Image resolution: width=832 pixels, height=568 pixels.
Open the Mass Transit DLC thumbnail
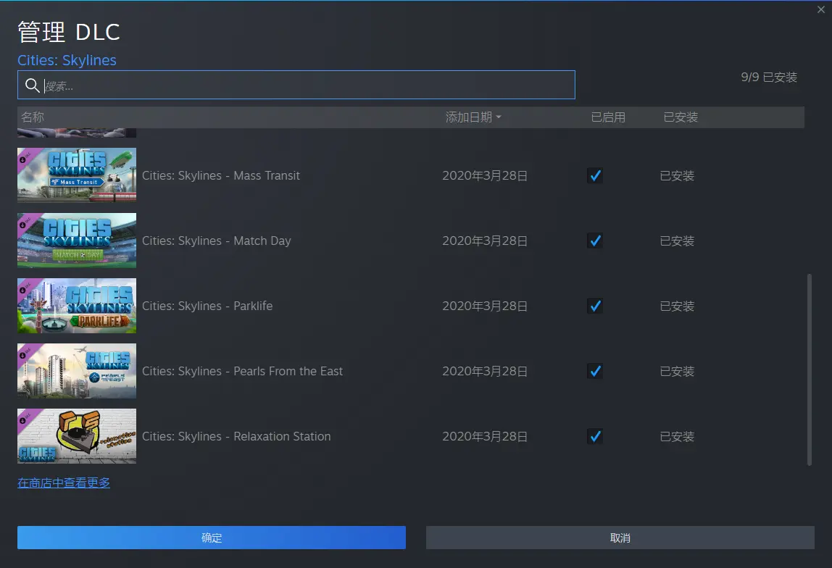(x=77, y=175)
